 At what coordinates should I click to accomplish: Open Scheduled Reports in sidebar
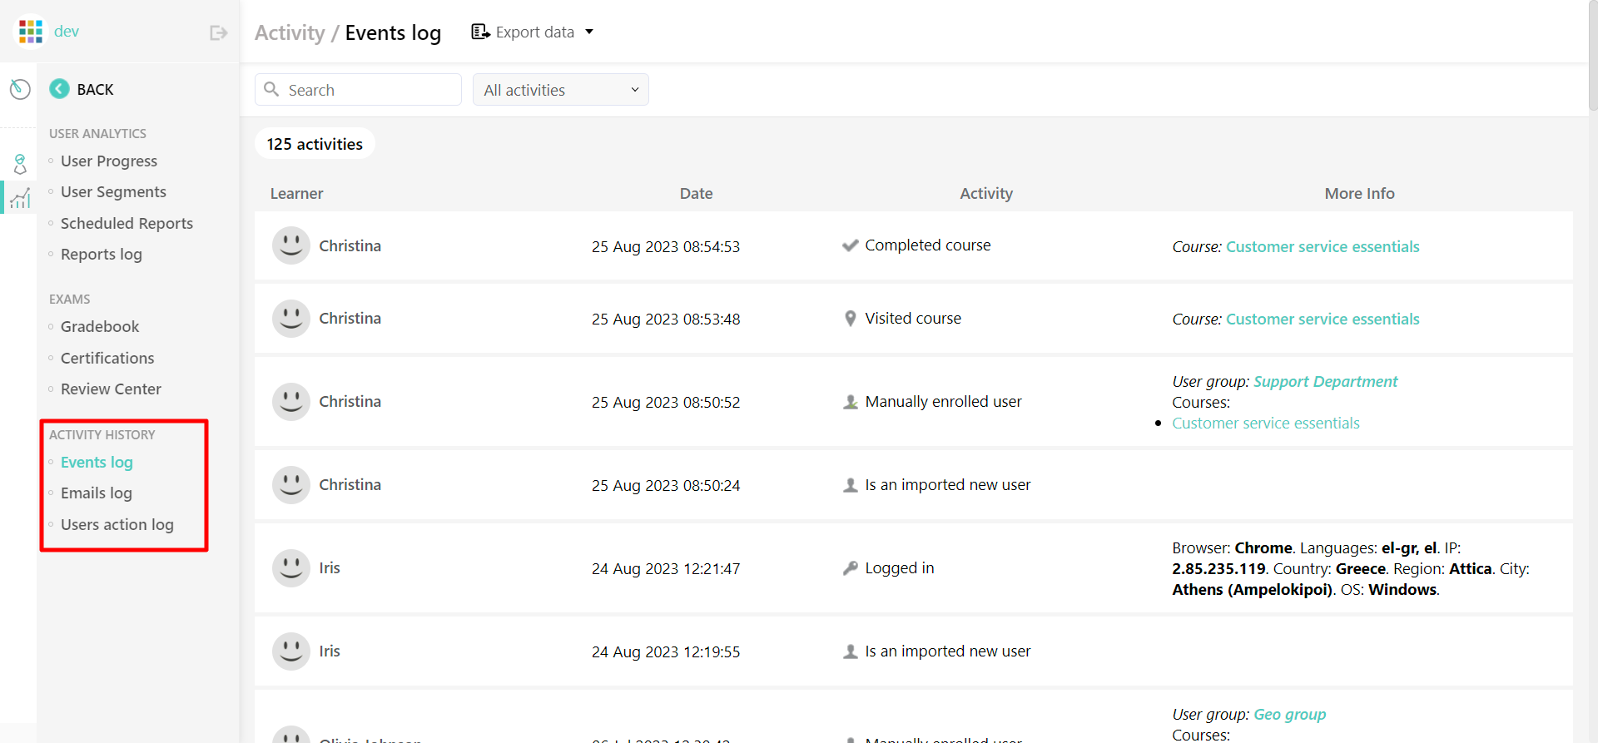127,223
